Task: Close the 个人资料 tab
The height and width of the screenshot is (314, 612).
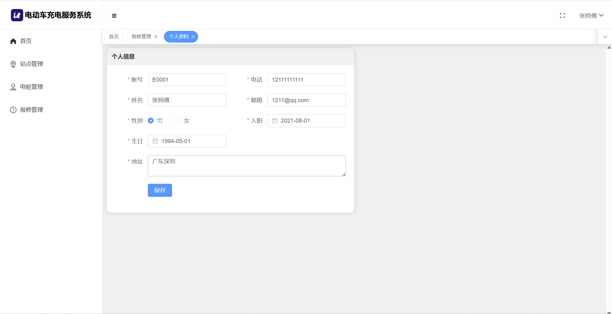Action: 193,37
